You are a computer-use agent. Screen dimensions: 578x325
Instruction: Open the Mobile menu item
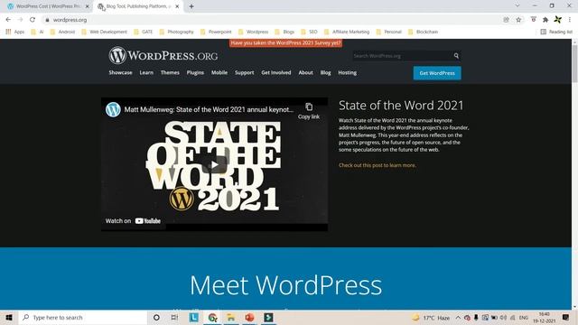(x=219, y=72)
